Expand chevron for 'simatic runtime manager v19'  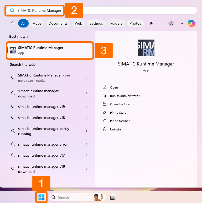[x=86, y=107]
